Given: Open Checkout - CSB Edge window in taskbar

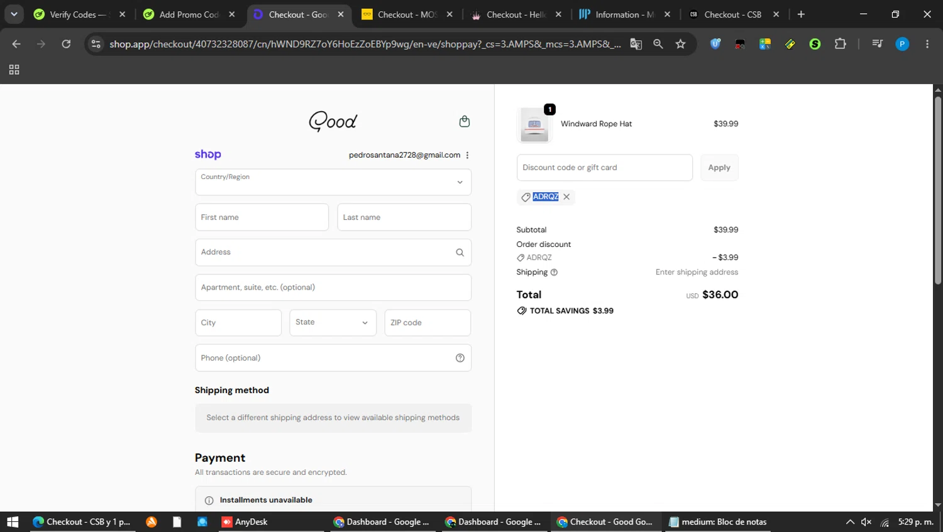Looking at the screenshot, I should click(82, 522).
